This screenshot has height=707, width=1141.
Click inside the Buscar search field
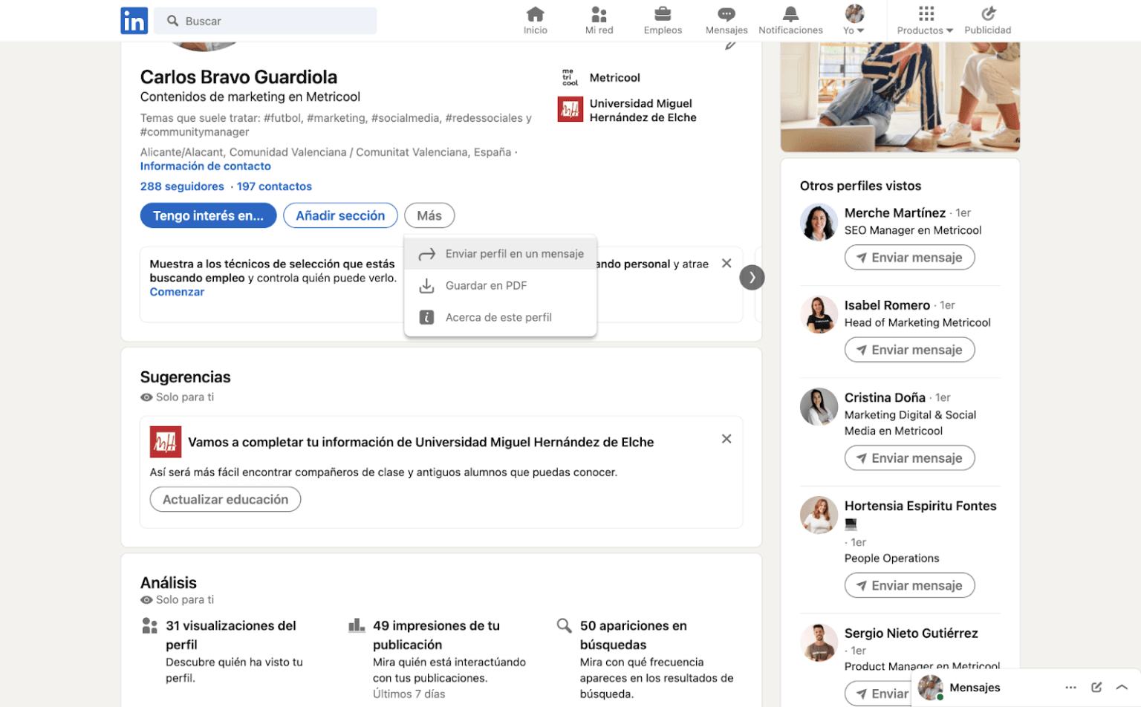coord(265,20)
